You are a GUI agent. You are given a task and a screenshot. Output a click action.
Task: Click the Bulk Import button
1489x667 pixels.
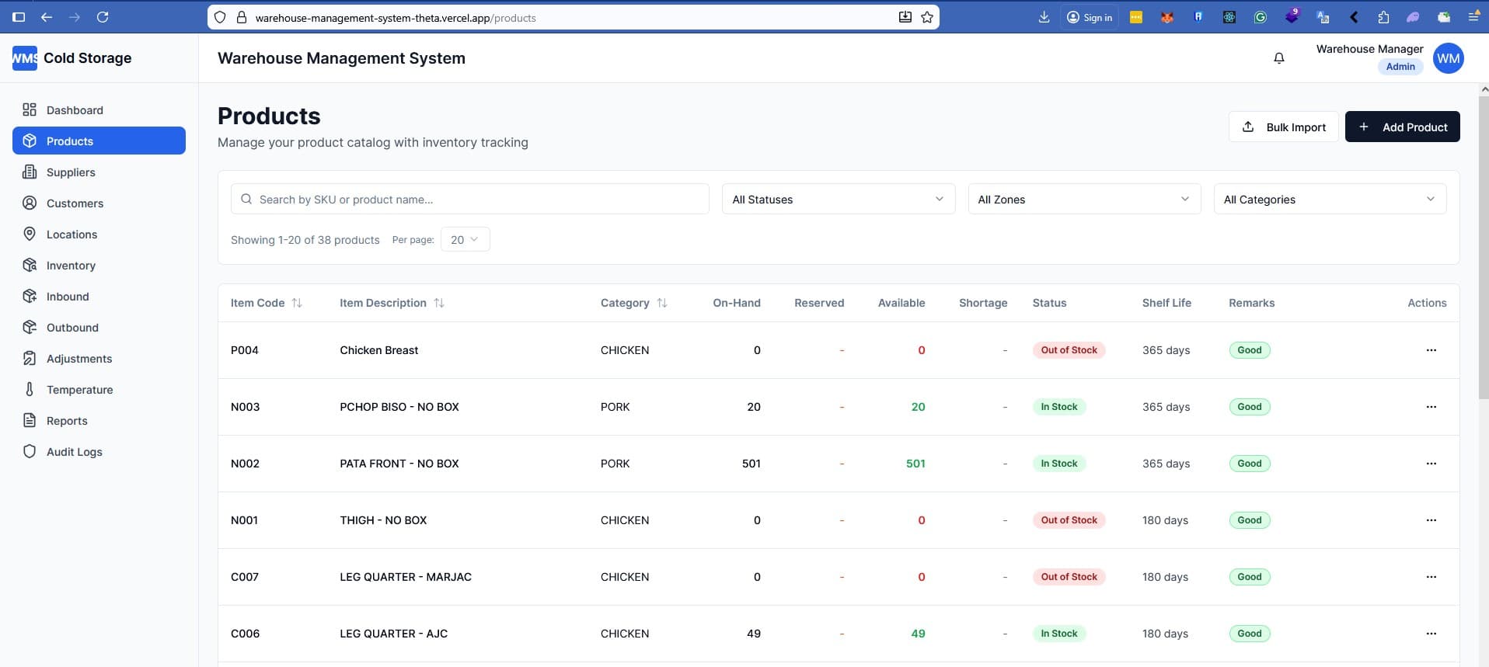pyautogui.click(x=1283, y=127)
